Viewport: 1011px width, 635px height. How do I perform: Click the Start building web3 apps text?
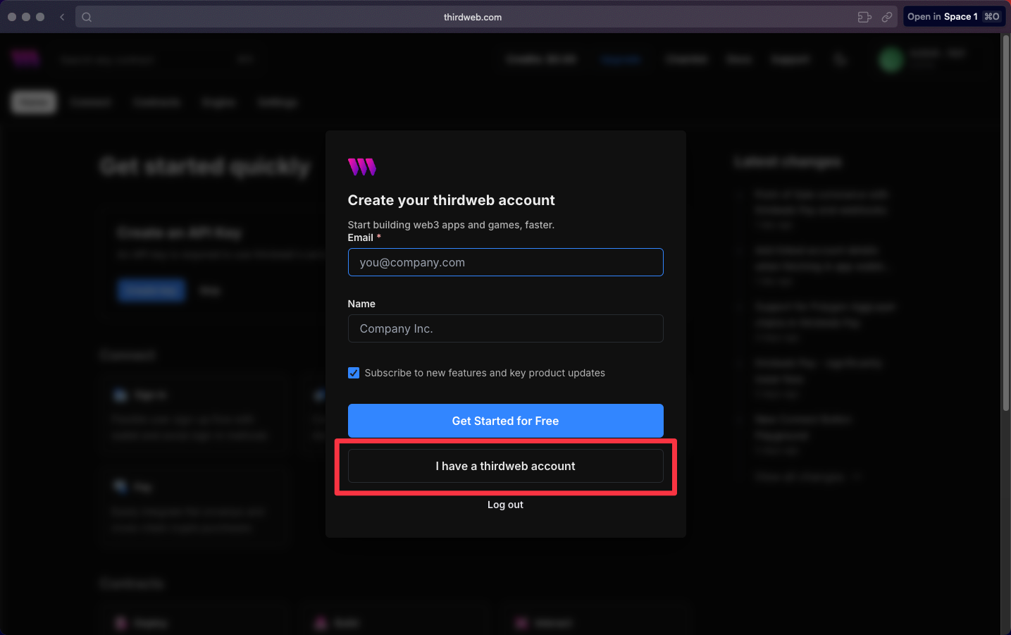pos(451,225)
